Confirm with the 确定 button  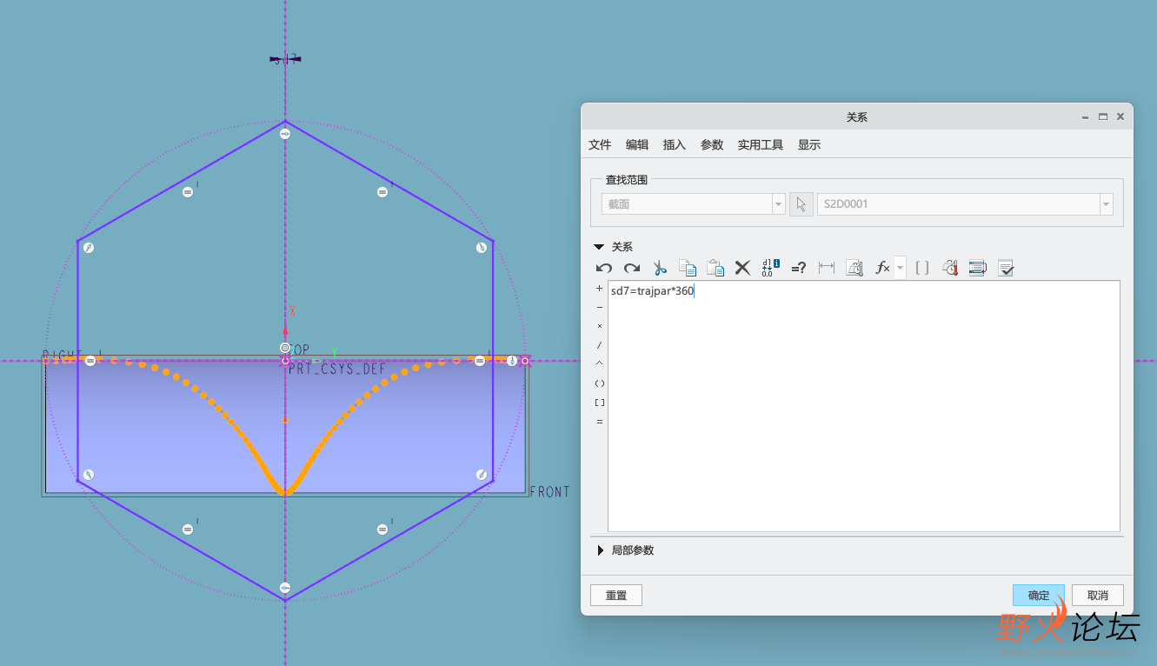point(1039,596)
